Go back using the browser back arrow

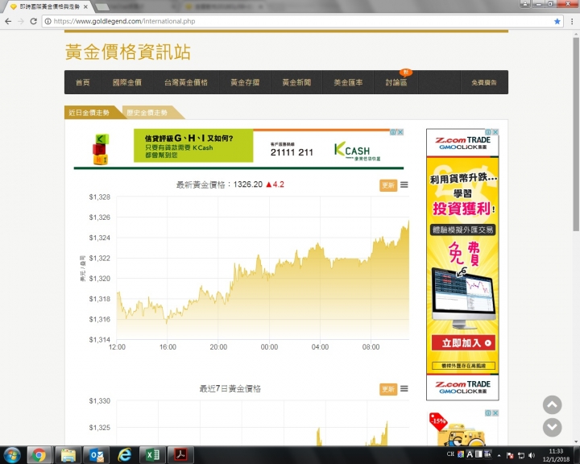pos(8,22)
